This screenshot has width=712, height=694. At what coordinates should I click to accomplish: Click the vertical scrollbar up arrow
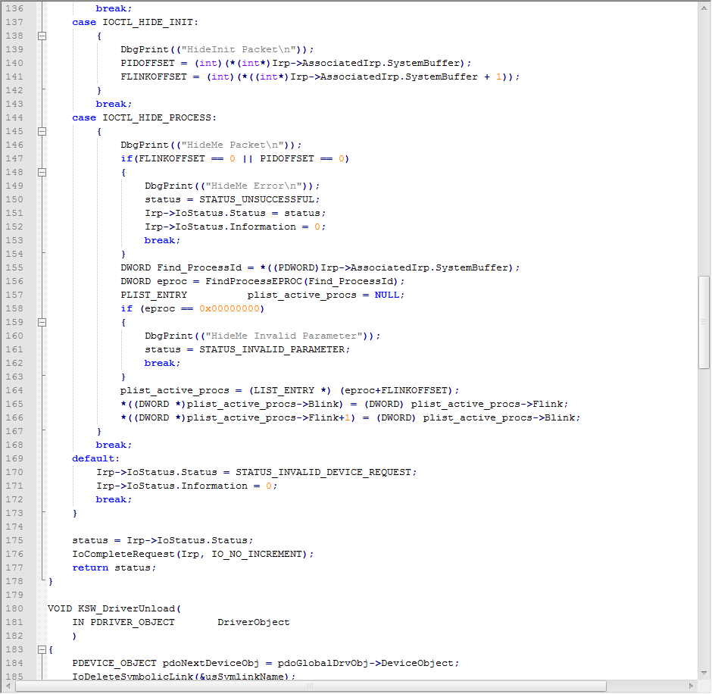[704, 7]
